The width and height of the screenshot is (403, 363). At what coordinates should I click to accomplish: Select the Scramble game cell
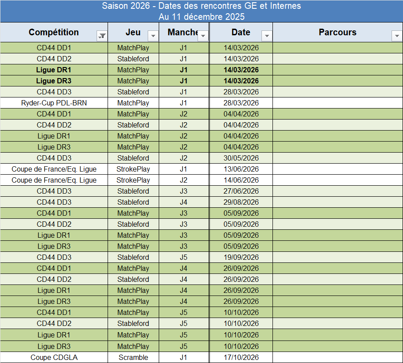pyautogui.click(x=133, y=357)
